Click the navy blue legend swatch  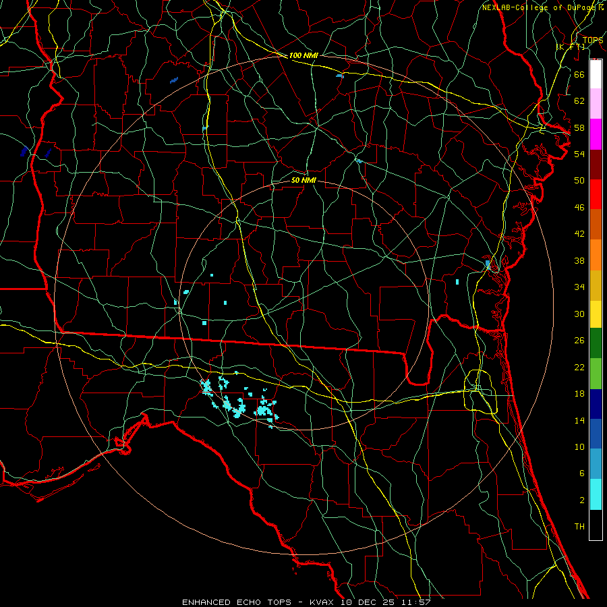click(596, 404)
